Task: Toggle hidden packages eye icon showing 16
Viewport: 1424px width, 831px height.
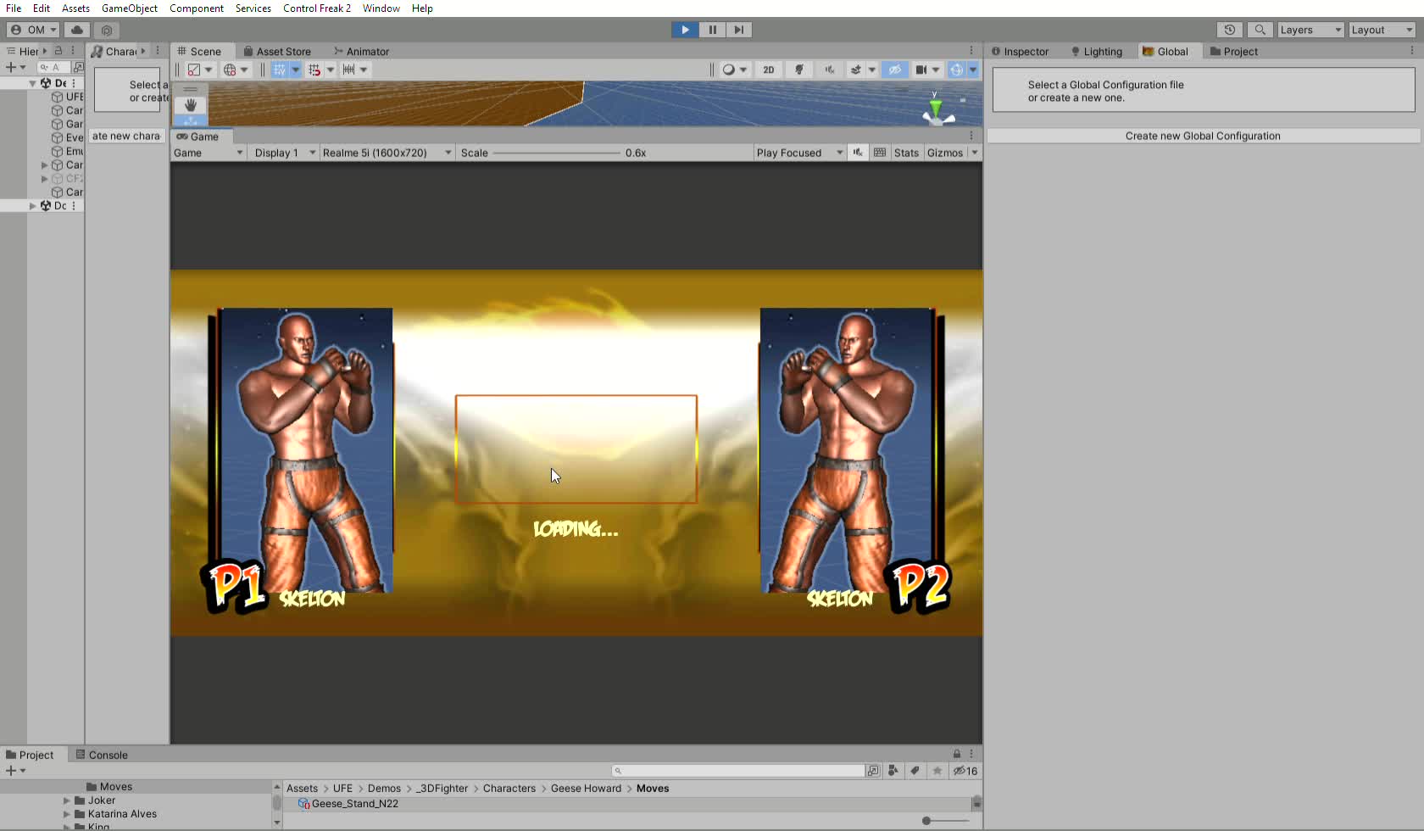Action: pyautogui.click(x=965, y=771)
